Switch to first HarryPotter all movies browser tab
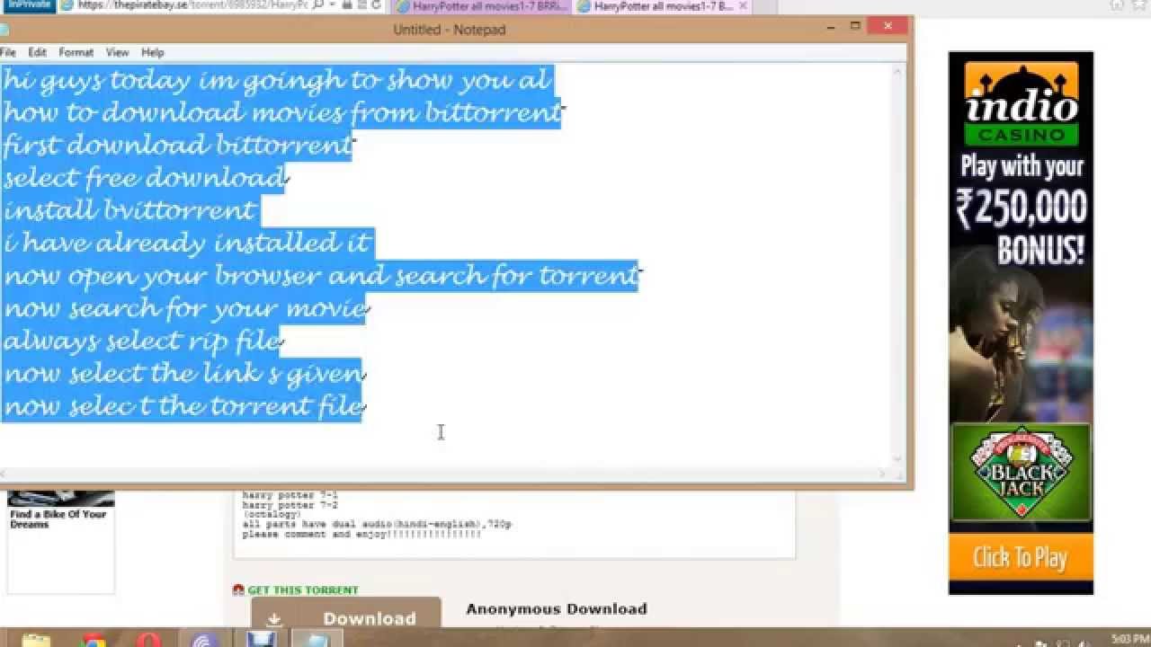The height and width of the screenshot is (647, 1151). click(x=482, y=5)
